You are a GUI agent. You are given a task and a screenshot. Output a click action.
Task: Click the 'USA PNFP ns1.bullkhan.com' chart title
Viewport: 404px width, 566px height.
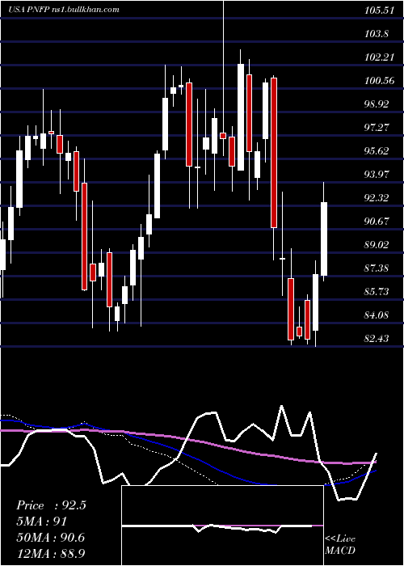click(64, 10)
